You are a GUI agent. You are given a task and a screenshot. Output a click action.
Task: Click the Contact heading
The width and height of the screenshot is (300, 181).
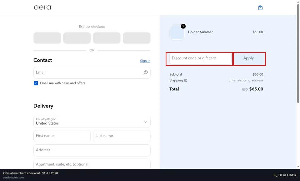43,60
